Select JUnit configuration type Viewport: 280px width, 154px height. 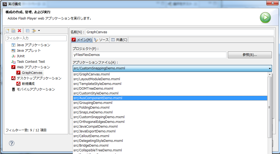[21, 56]
